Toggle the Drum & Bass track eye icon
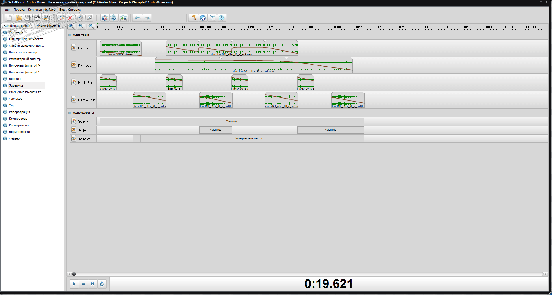The image size is (552, 295). [x=74, y=100]
